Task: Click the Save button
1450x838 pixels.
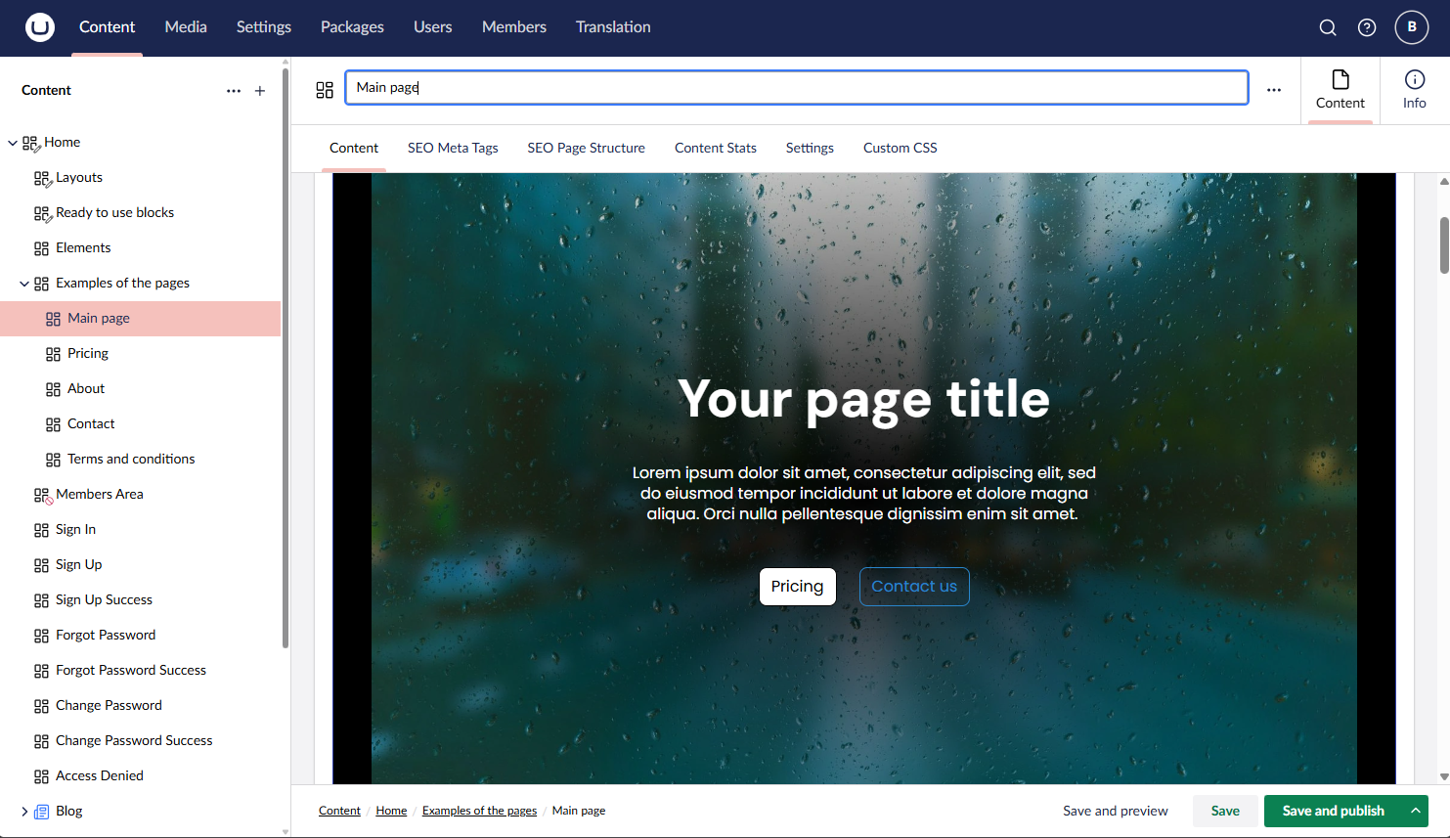Action: 1225,811
